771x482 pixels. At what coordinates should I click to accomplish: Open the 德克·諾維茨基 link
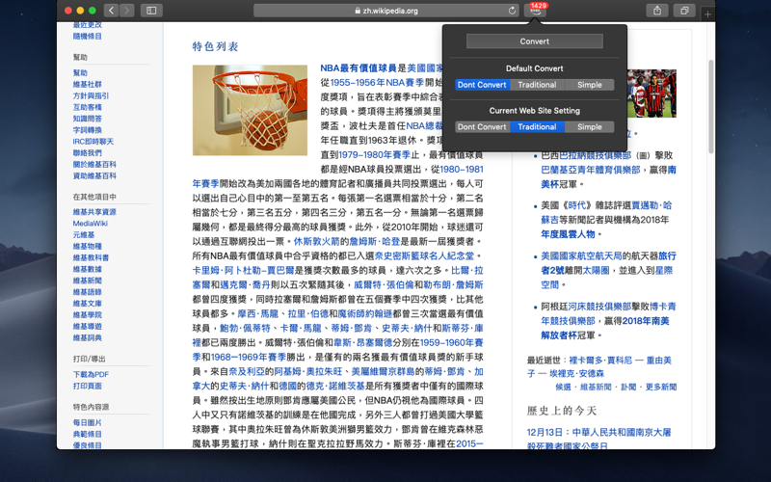[335, 387]
